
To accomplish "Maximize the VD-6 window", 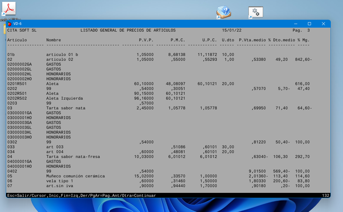I will click(x=309, y=24).
